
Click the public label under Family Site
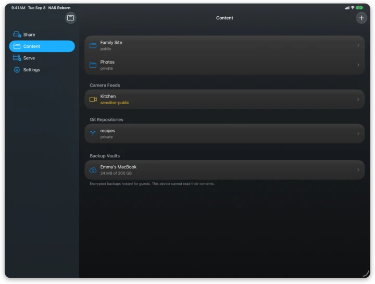click(x=106, y=49)
